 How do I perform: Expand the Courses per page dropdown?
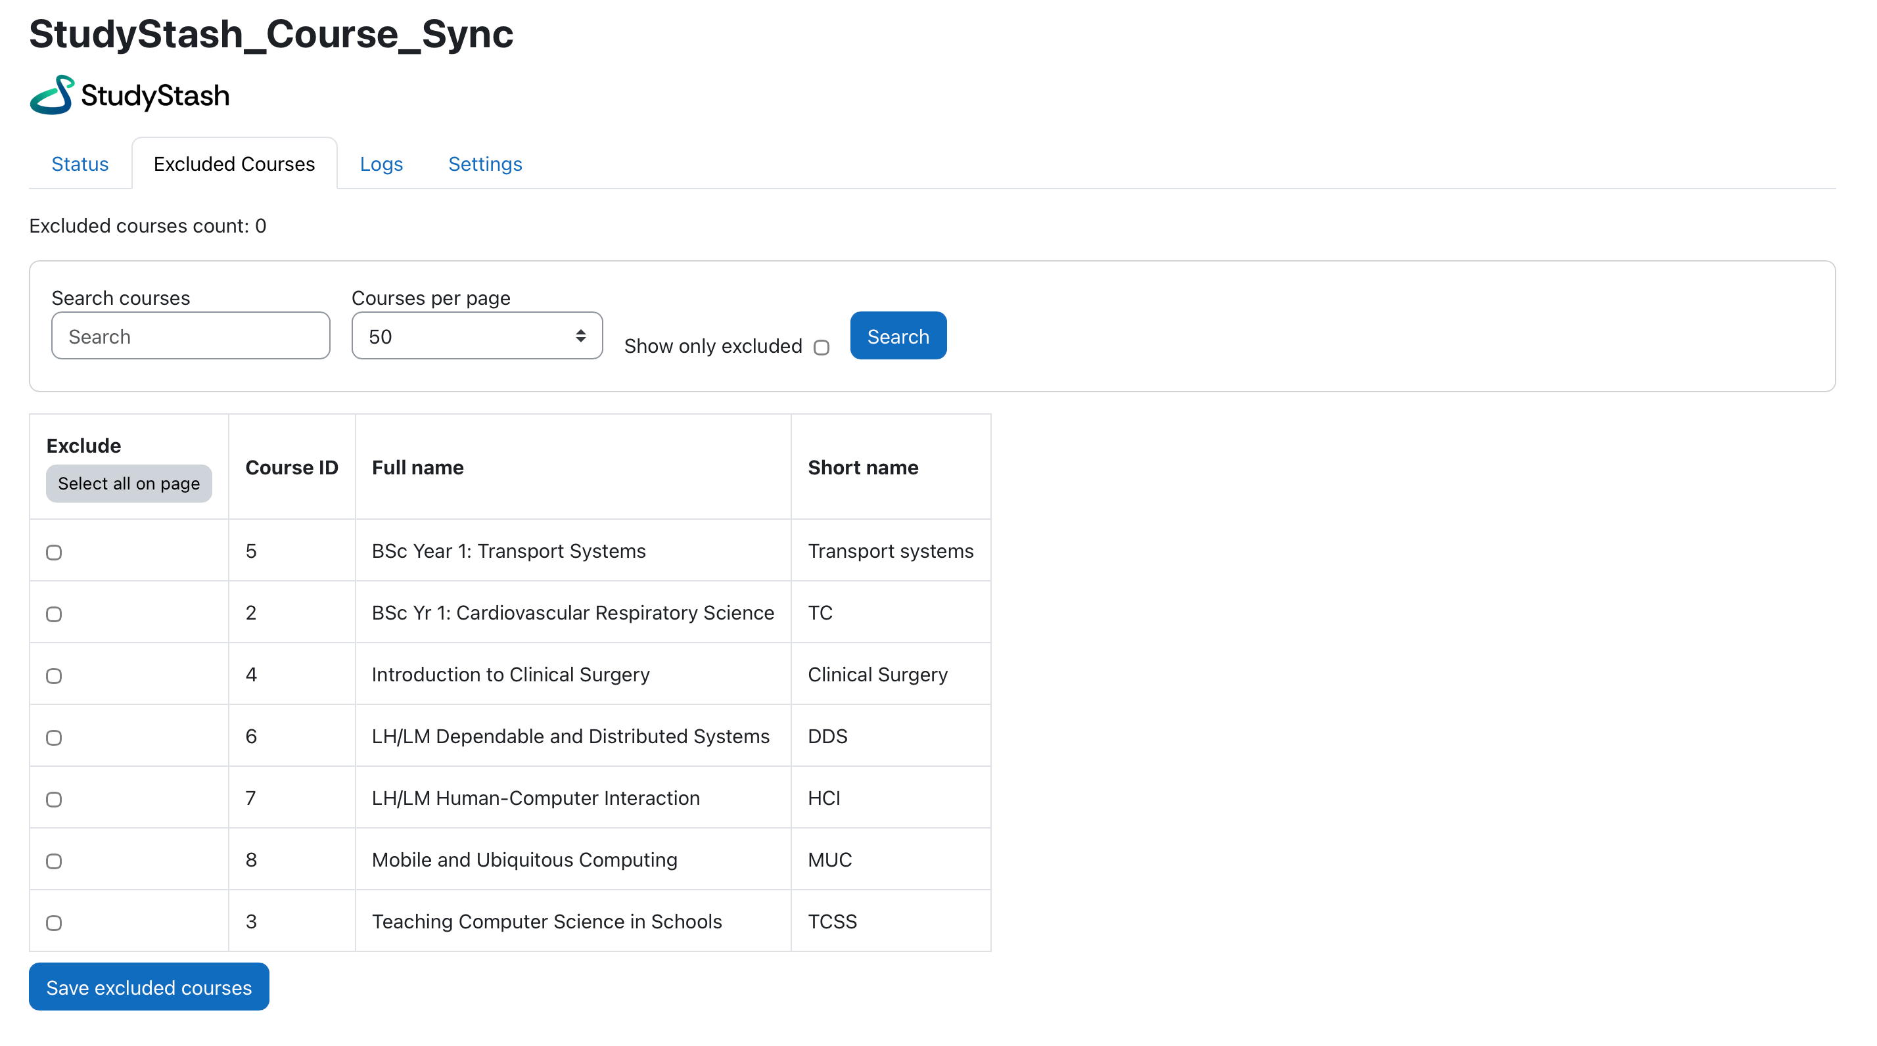477,336
